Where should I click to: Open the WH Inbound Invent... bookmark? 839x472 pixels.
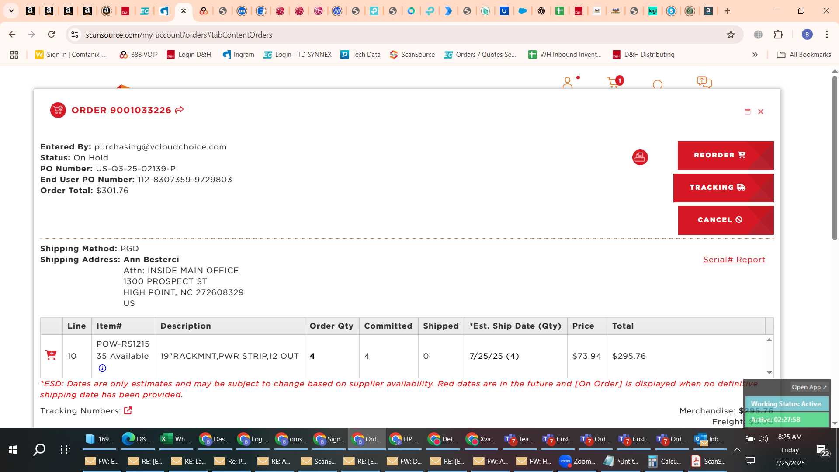pos(565,55)
